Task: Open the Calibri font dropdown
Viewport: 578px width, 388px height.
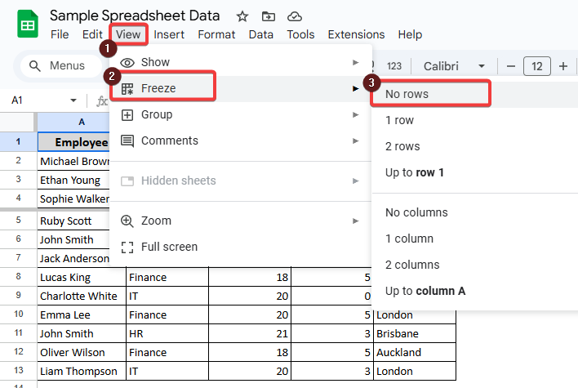Action: click(x=453, y=66)
